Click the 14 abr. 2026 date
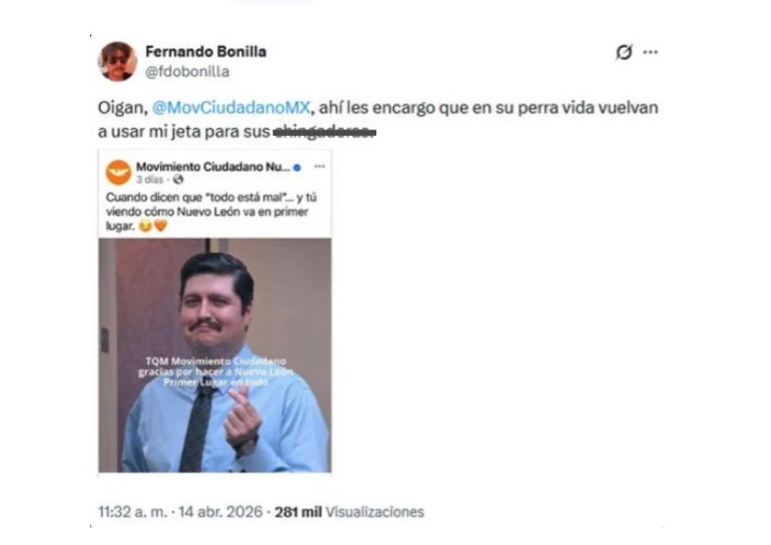The height and width of the screenshot is (545, 771). 220,512
